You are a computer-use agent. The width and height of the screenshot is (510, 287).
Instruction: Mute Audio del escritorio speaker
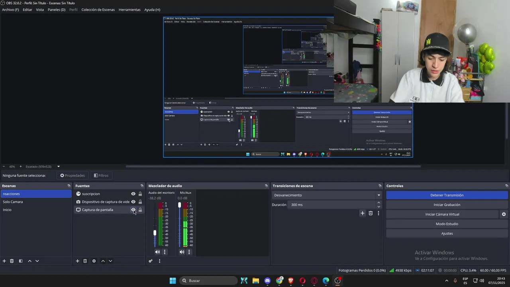tap(157, 252)
